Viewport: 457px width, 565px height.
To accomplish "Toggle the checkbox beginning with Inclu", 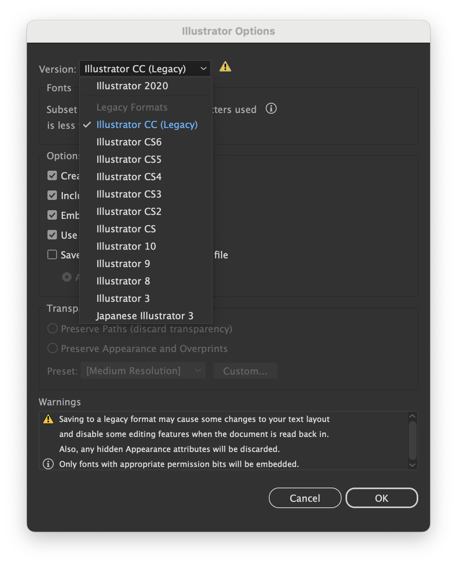I will click(52, 195).
